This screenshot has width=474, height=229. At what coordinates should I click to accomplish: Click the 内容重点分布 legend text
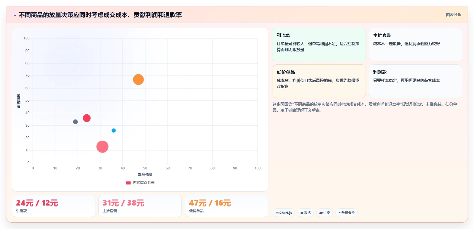click(144, 183)
